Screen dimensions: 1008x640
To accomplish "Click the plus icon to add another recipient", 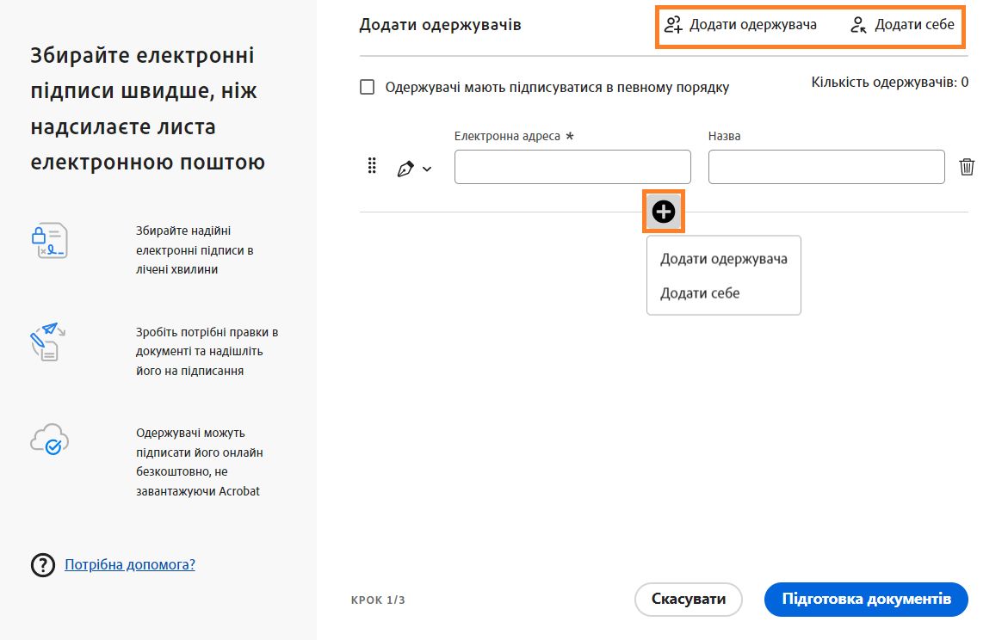I will click(663, 212).
